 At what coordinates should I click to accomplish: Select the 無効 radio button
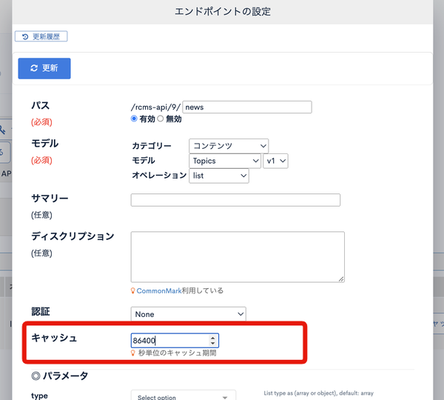(161, 119)
